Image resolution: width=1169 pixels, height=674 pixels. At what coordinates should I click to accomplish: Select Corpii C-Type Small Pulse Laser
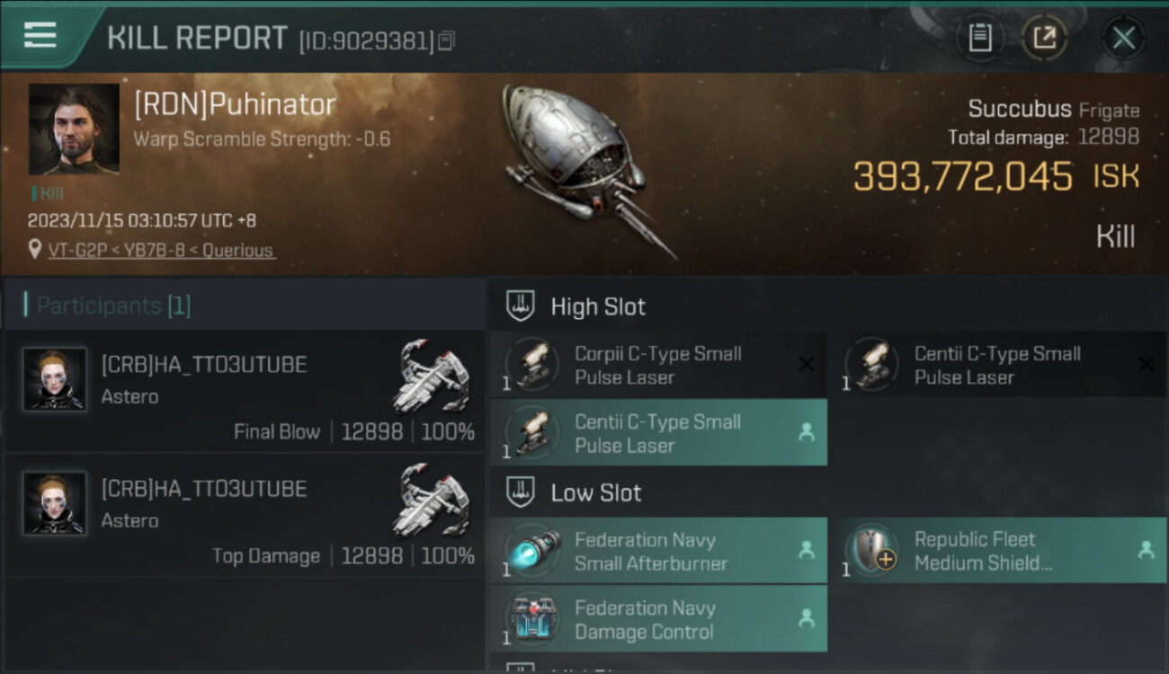(658, 365)
